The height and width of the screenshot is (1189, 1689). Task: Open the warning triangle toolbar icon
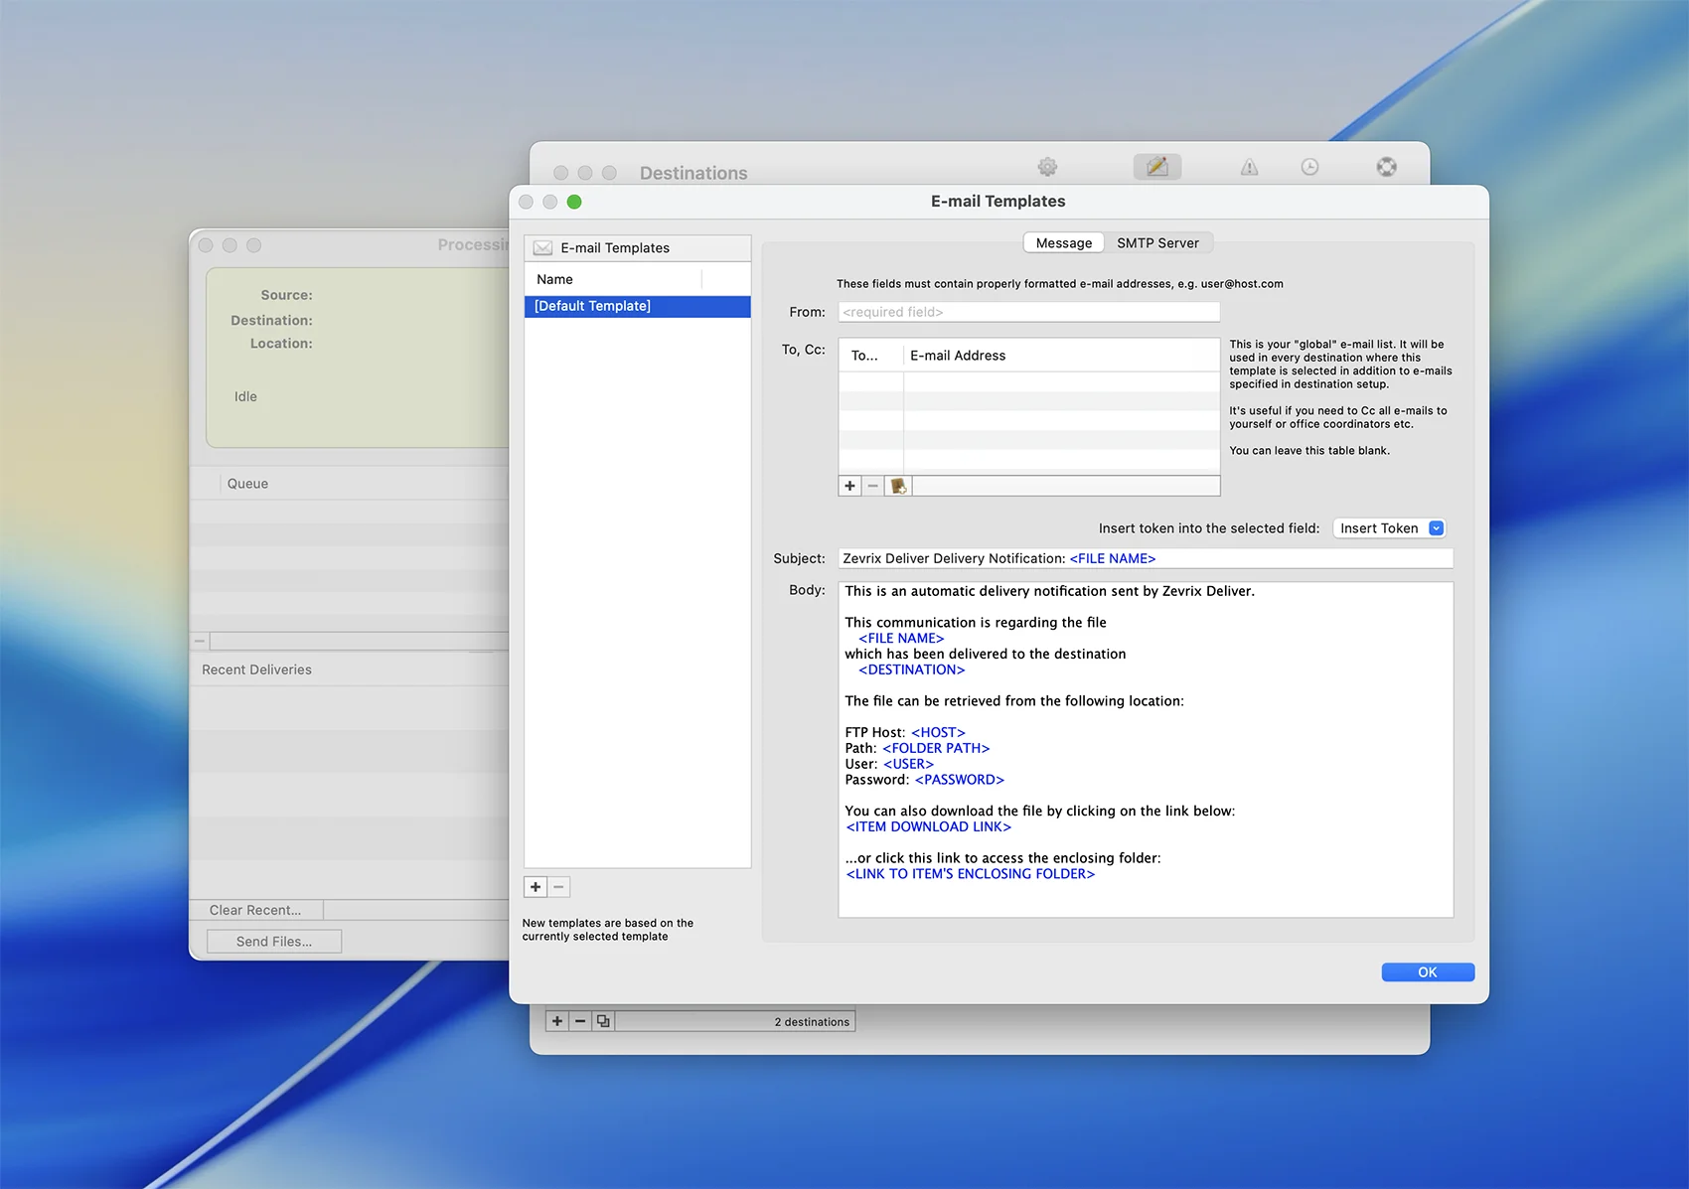coord(1249,167)
